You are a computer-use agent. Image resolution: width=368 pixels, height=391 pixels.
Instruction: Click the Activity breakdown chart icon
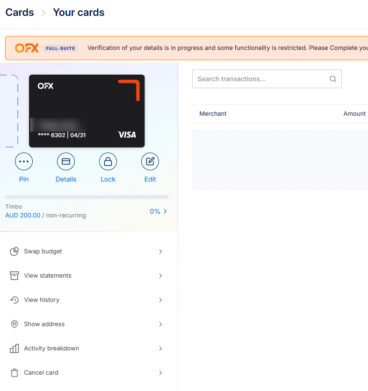(14, 349)
